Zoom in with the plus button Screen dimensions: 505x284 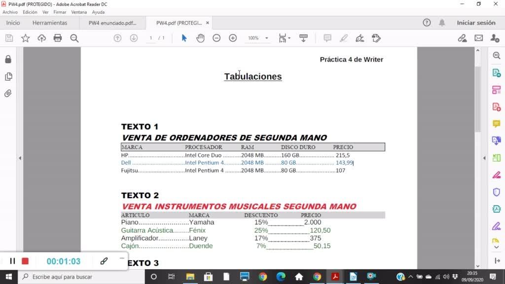pos(233,38)
